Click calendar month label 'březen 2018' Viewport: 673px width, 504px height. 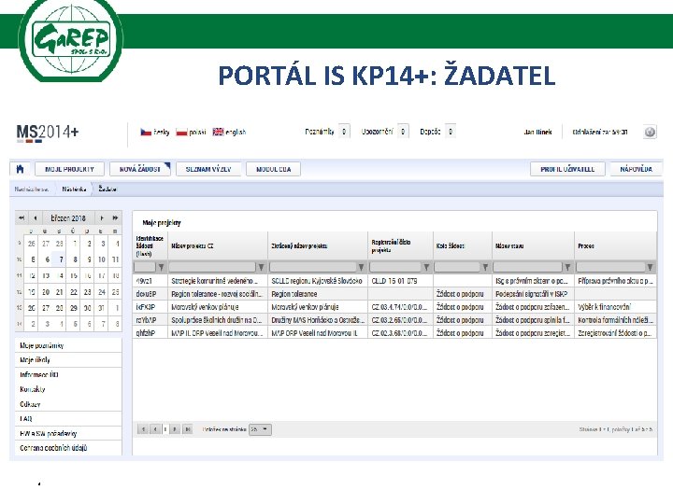[x=68, y=218]
